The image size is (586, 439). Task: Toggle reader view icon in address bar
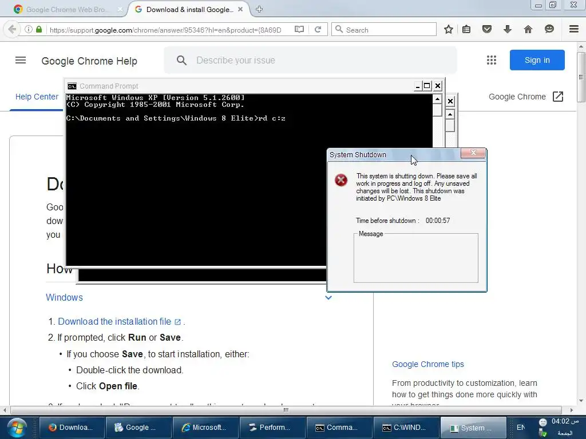click(299, 29)
